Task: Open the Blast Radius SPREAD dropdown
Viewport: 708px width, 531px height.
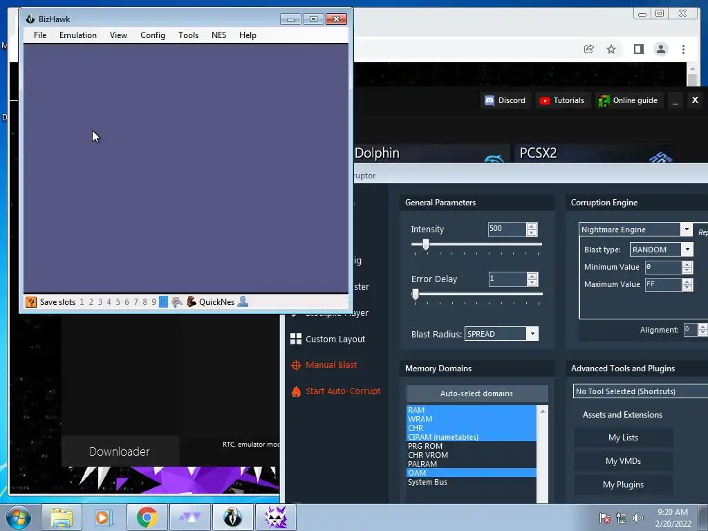Action: 501,334
